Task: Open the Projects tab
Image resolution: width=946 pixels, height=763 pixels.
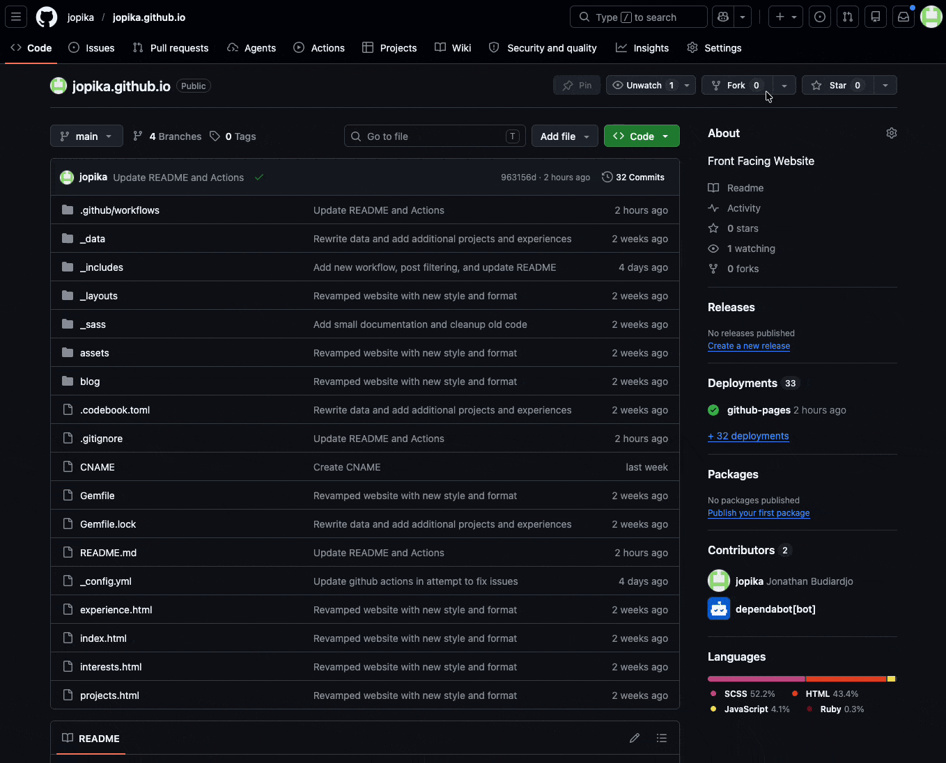Action: (x=389, y=48)
